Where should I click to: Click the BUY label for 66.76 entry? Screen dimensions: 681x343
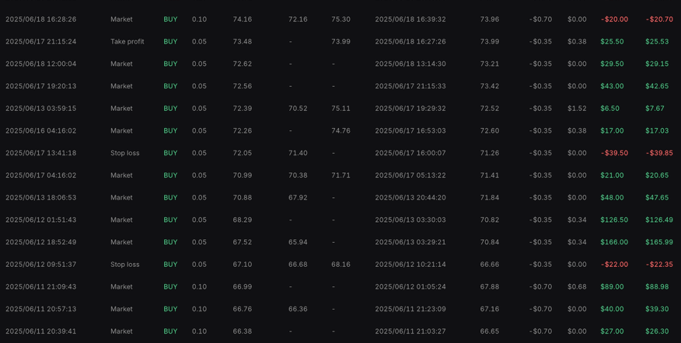coord(170,309)
